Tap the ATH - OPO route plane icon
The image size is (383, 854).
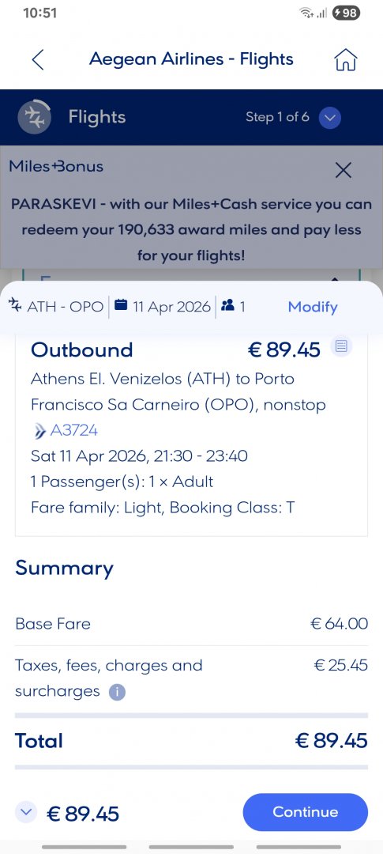click(15, 306)
